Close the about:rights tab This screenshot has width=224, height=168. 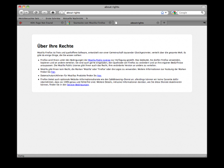[x=158, y=23]
